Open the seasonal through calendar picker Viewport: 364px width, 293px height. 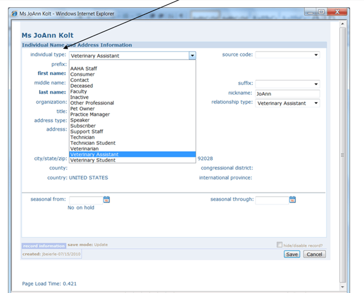292,200
